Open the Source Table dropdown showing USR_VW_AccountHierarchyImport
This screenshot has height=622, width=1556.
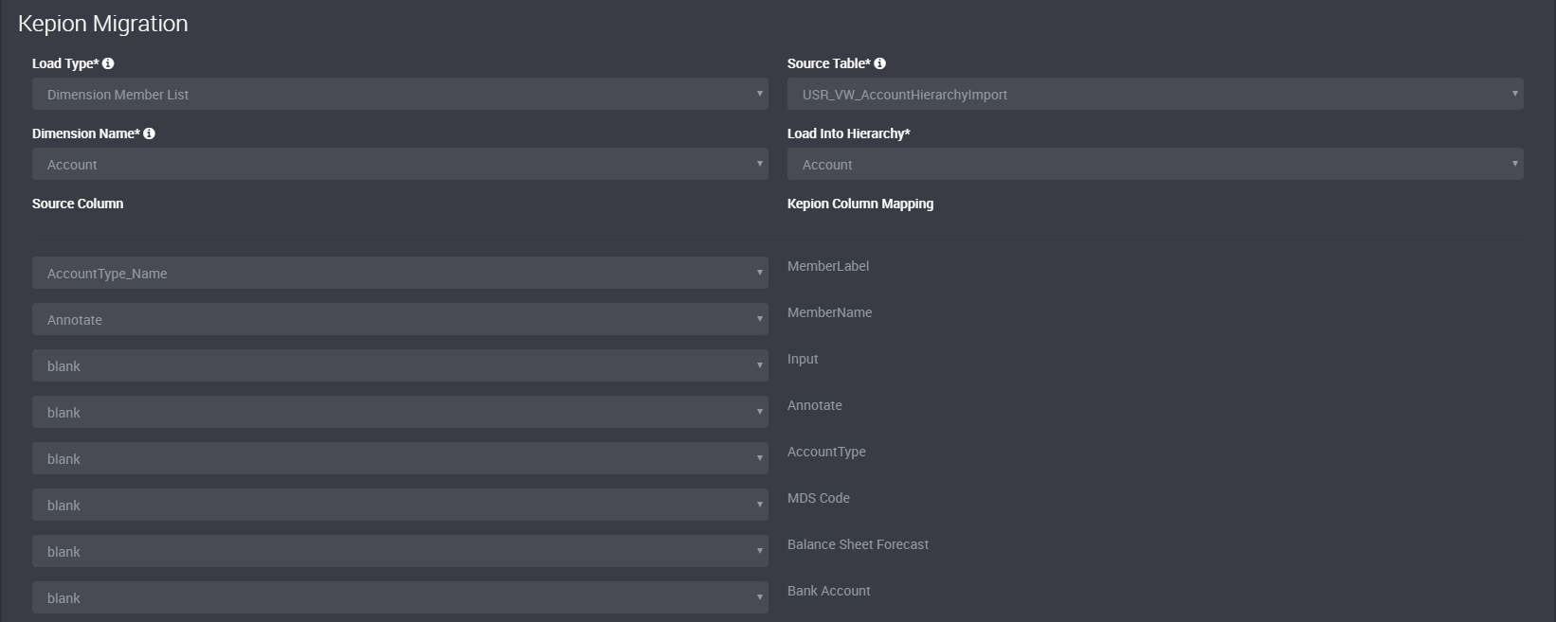tap(1155, 94)
